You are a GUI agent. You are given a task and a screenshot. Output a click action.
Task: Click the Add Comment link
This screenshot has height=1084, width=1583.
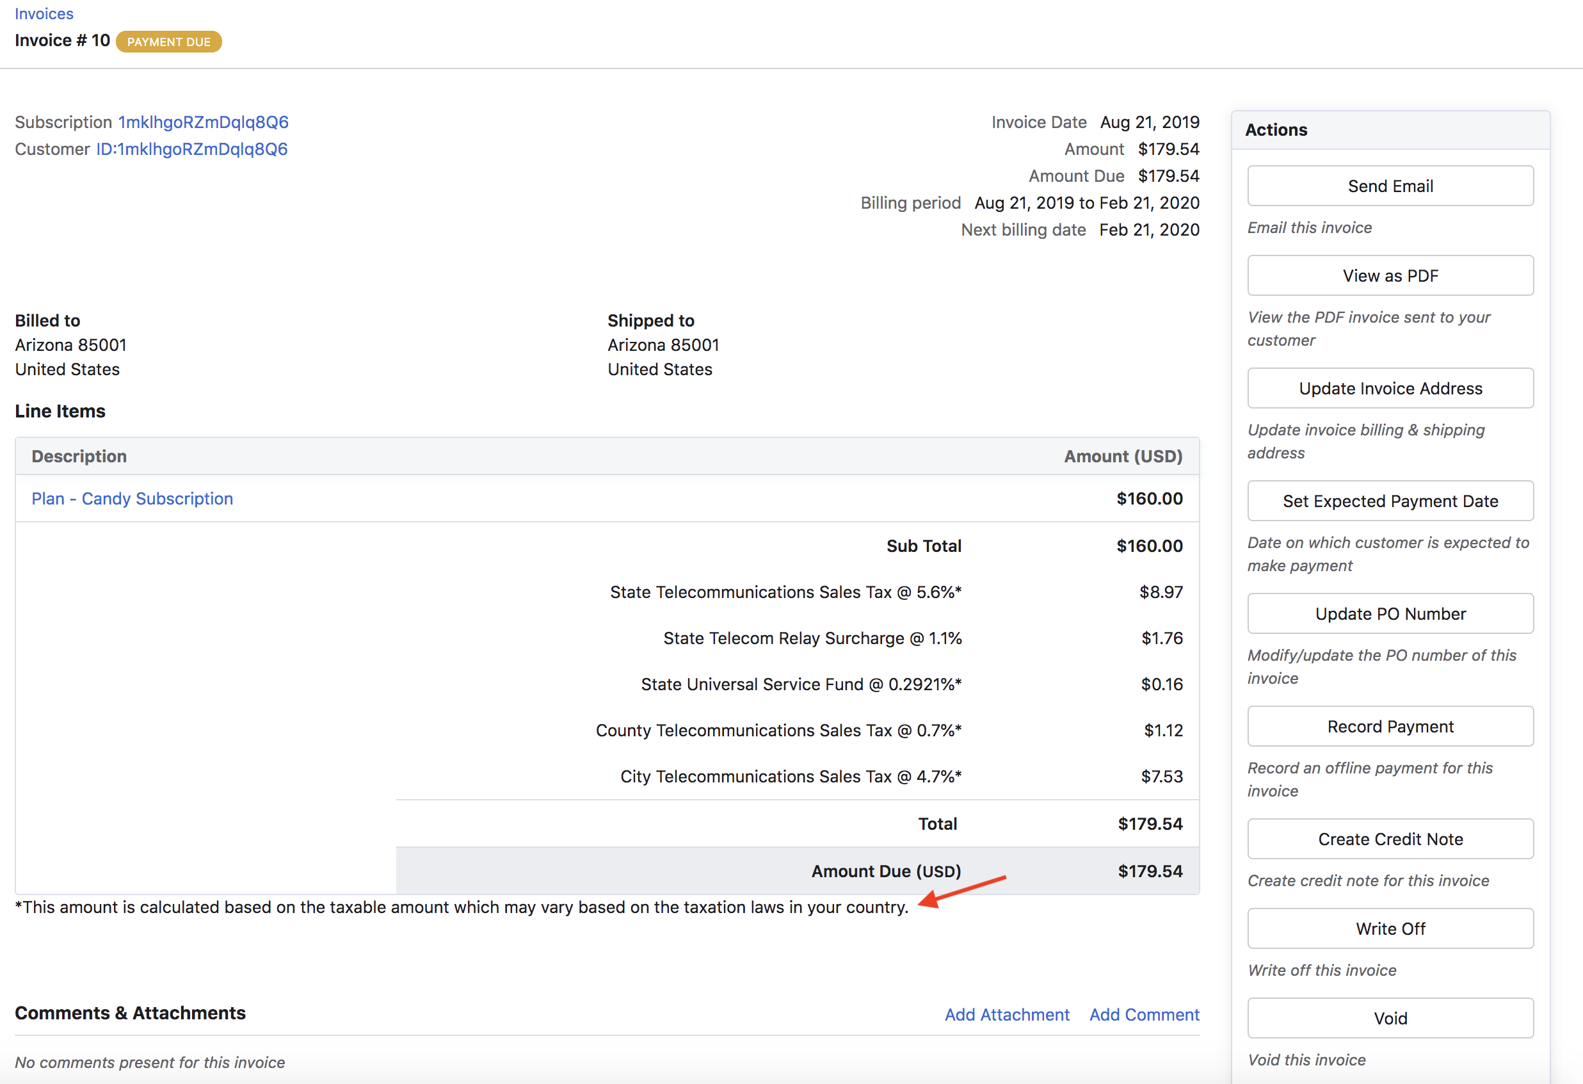(1145, 1014)
